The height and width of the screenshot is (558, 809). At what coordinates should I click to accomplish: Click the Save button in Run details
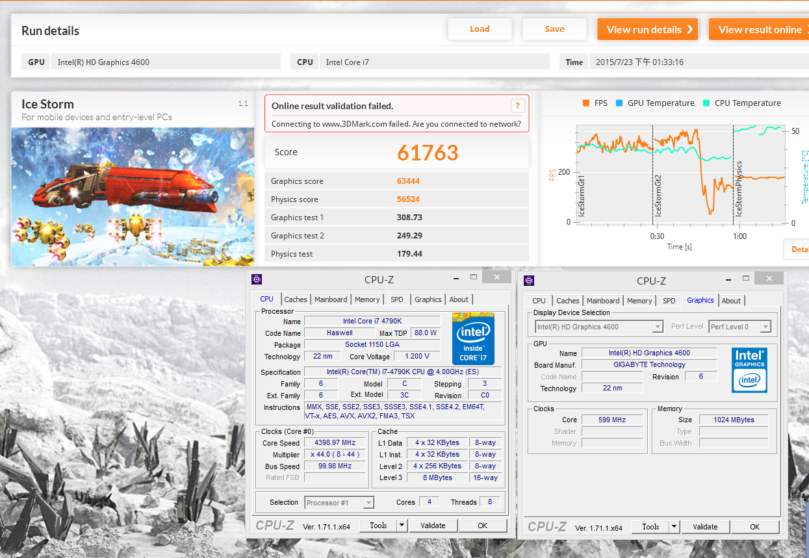click(554, 29)
